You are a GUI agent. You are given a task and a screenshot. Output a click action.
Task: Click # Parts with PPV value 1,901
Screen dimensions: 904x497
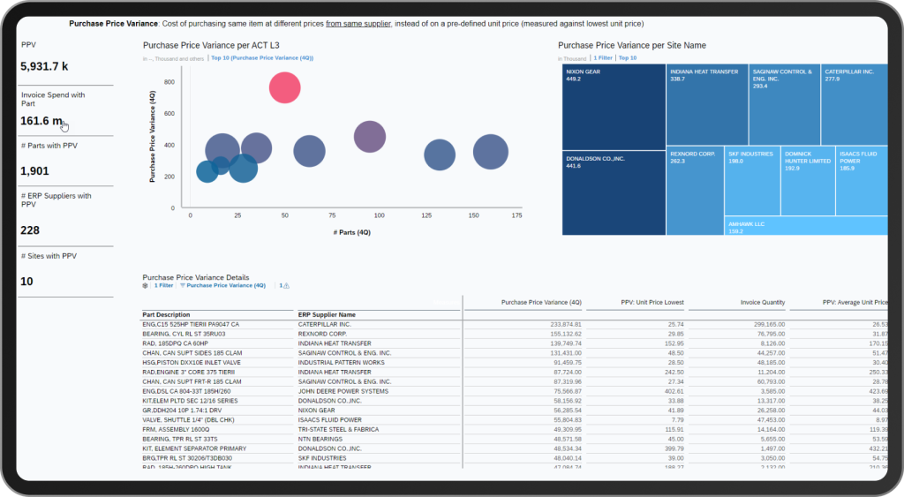(34, 171)
